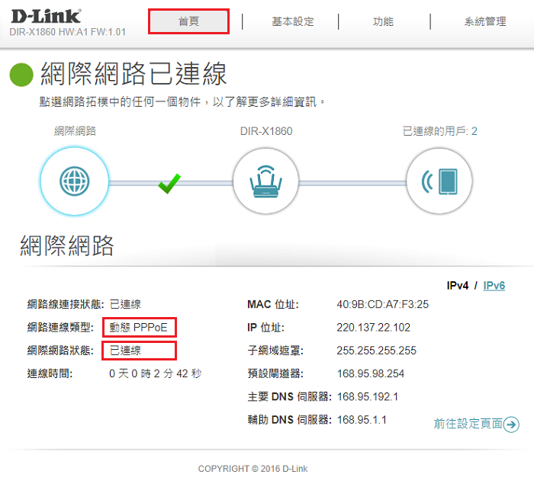Click the arrow icon beside 前往設定頁面
Viewport: 534px width, 487px height.
(512, 425)
